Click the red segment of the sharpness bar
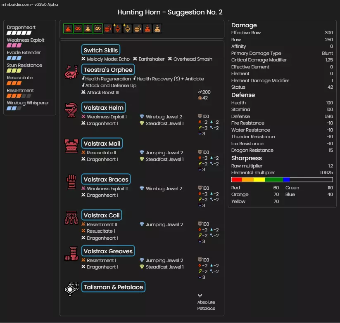The height and width of the screenshot is (323, 340). click(237, 179)
